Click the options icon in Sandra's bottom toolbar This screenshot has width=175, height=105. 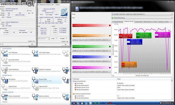(x=74, y=103)
